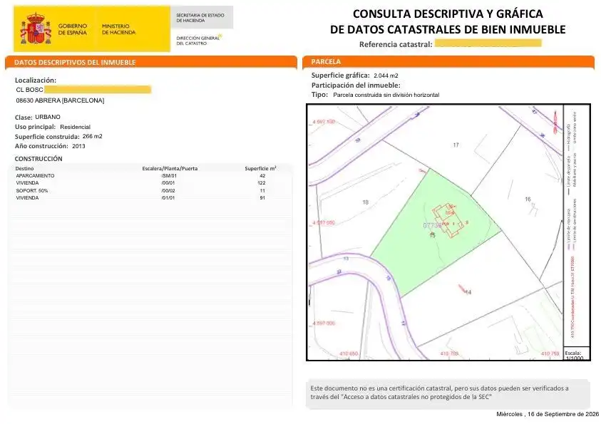Click 'Participación del inmueble:' label

click(x=356, y=85)
